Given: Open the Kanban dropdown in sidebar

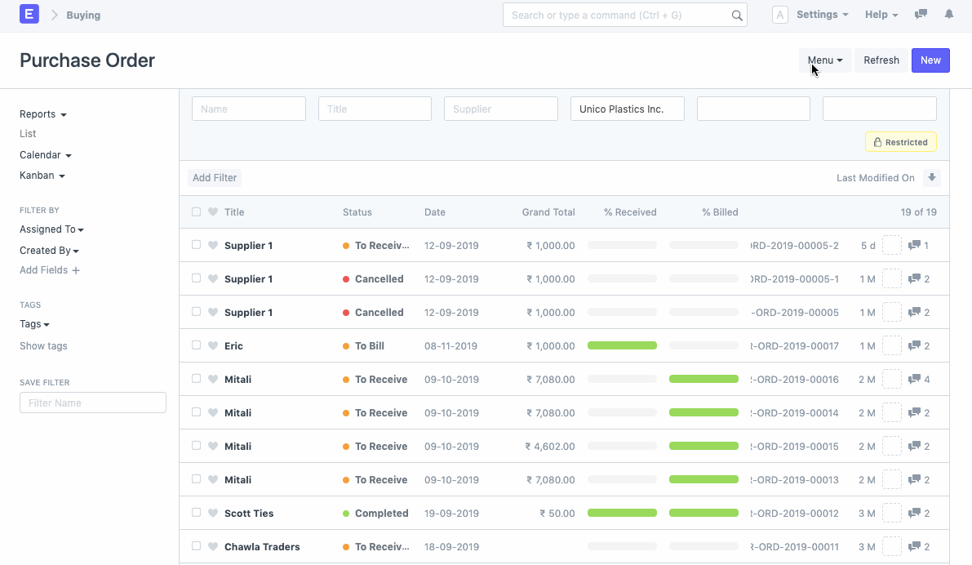Looking at the screenshot, I should pyautogui.click(x=42, y=175).
